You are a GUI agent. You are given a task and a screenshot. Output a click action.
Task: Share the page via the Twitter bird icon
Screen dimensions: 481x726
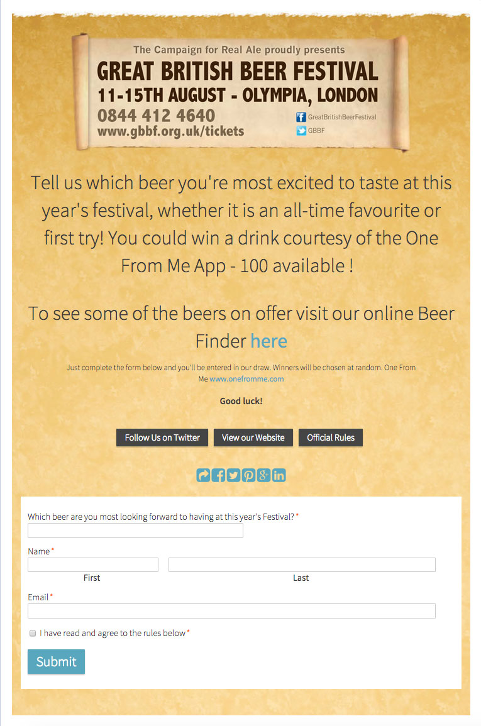click(x=233, y=475)
